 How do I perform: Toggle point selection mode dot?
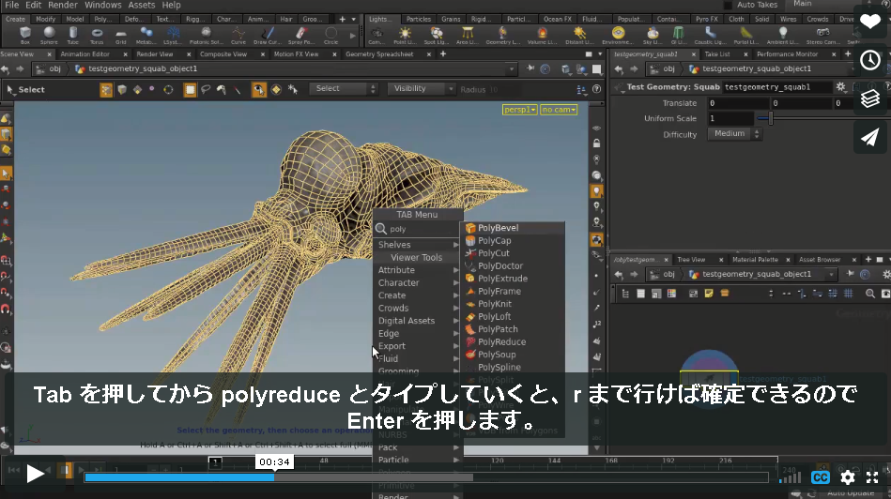point(152,89)
